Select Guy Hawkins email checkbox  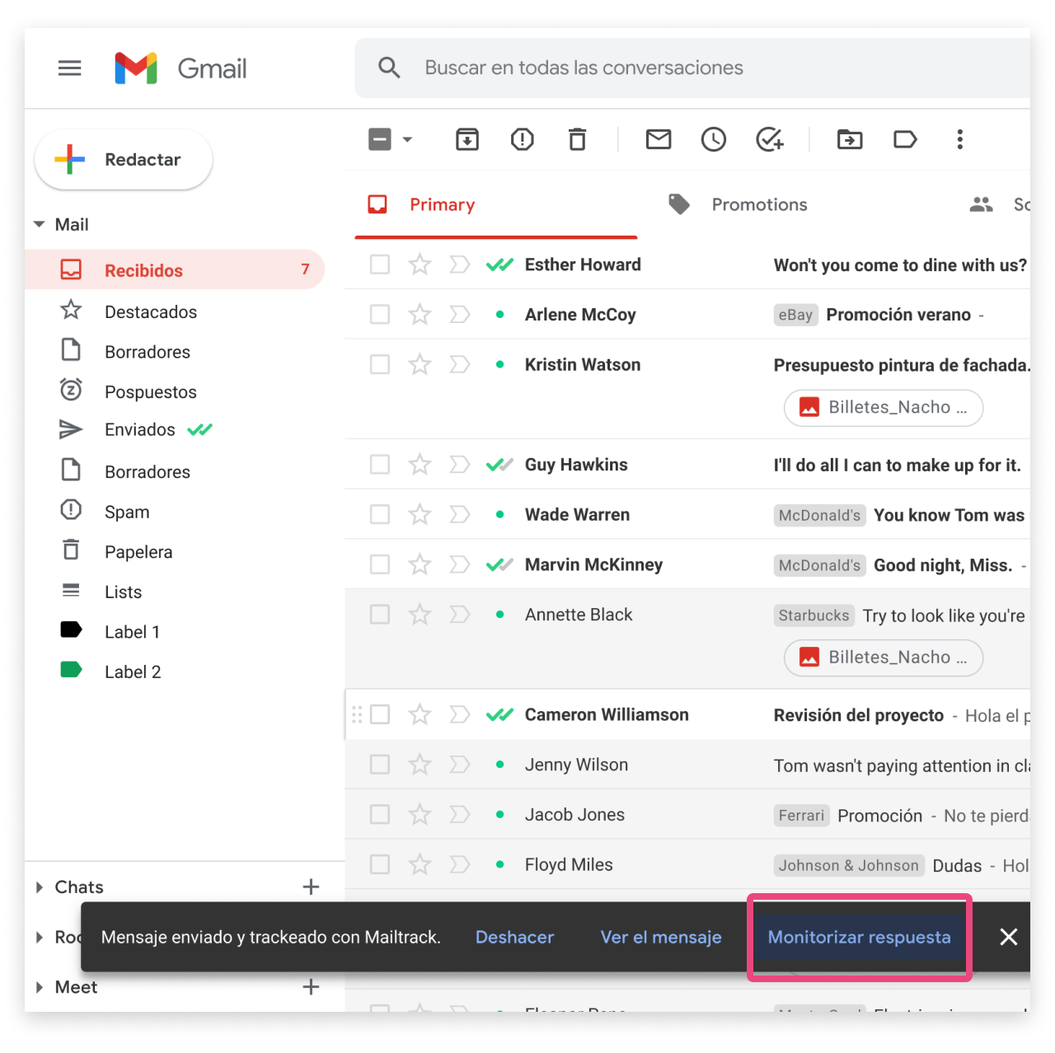[380, 465]
